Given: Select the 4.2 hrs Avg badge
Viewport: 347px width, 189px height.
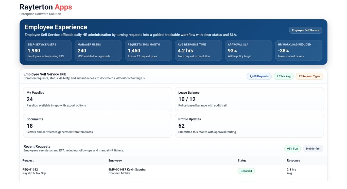Looking at the screenshot, I should (x=283, y=76).
